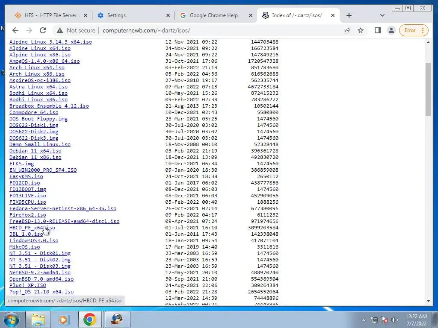Click Breadbox_Ensemble_4.12.iso link

49,106
